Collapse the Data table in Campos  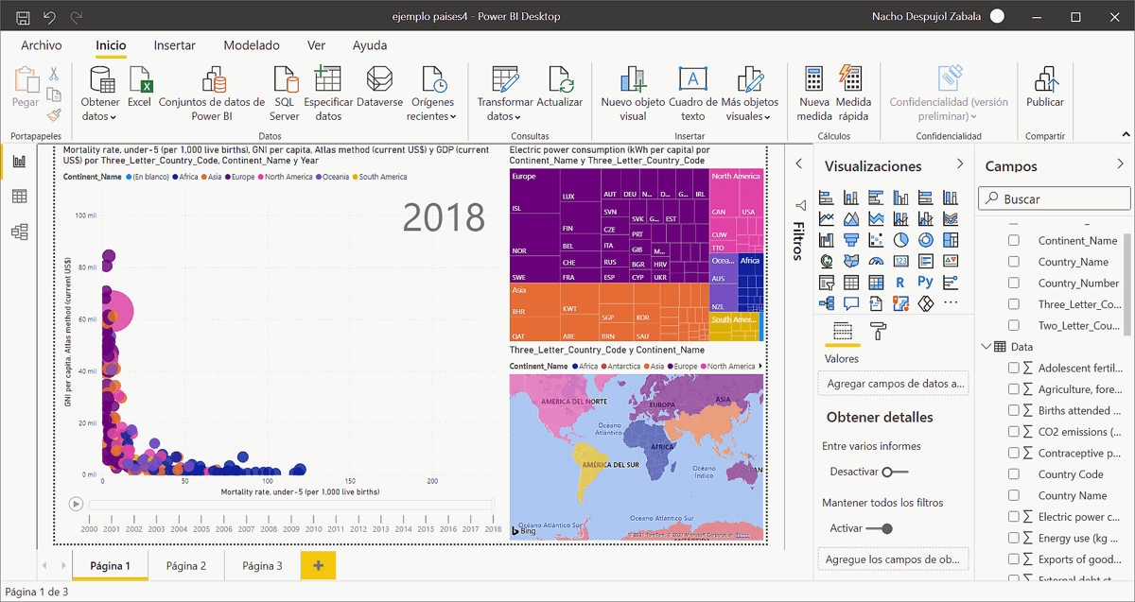point(987,347)
